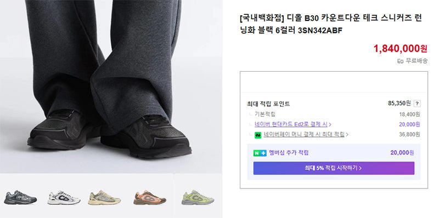This screenshot has width=439, height=218.
Task: Click the 최대 5% 적립 시작하기 button
Action: click(334, 168)
